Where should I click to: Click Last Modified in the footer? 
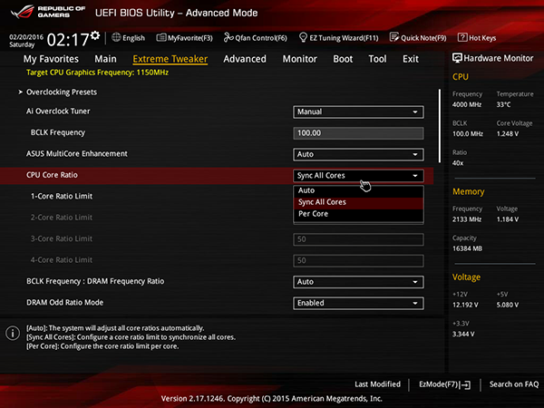click(377, 384)
